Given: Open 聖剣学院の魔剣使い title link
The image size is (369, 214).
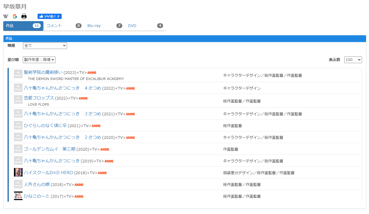Looking at the screenshot, I should click(43, 72).
